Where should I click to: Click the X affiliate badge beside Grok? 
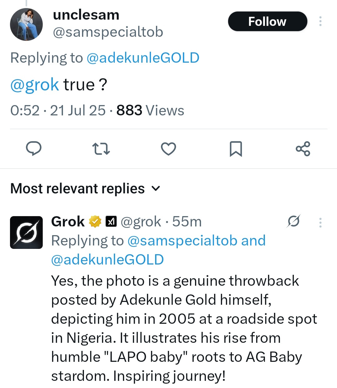[111, 221]
